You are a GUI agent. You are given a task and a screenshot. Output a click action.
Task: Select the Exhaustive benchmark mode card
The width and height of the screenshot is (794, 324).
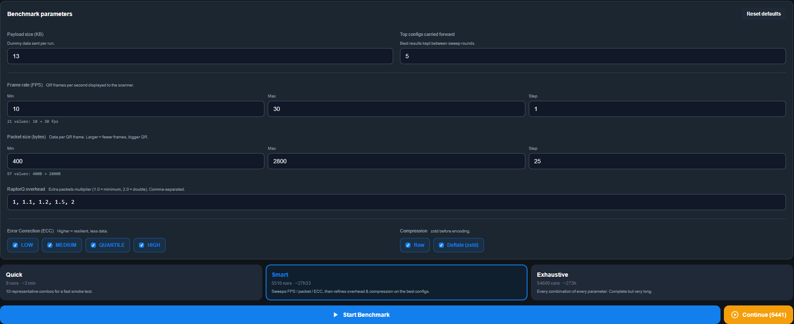pyautogui.click(x=662, y=283)
